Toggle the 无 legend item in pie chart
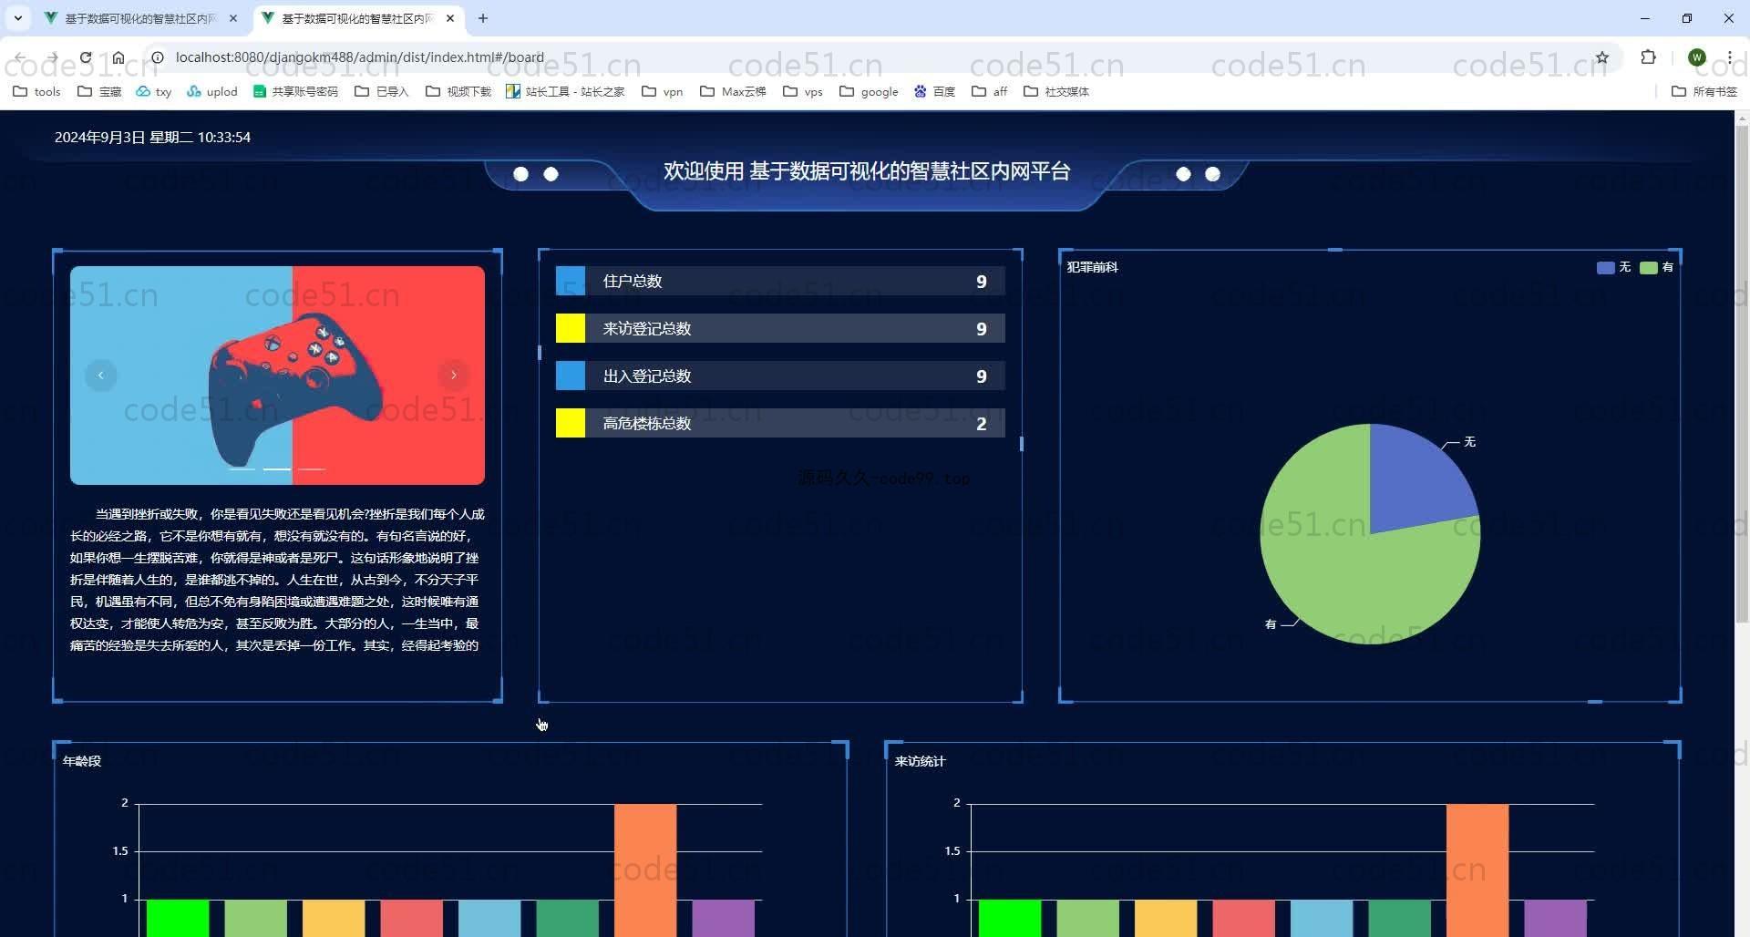 (1614, 267)
